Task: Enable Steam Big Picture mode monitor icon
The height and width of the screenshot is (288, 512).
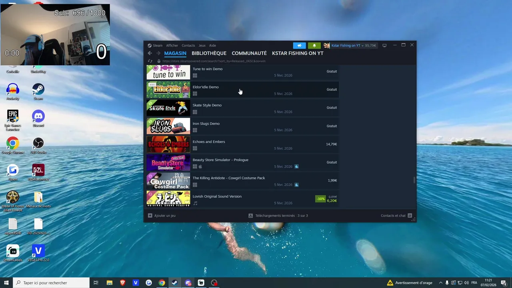Action: pyautogui.click(x=384, y=46)
